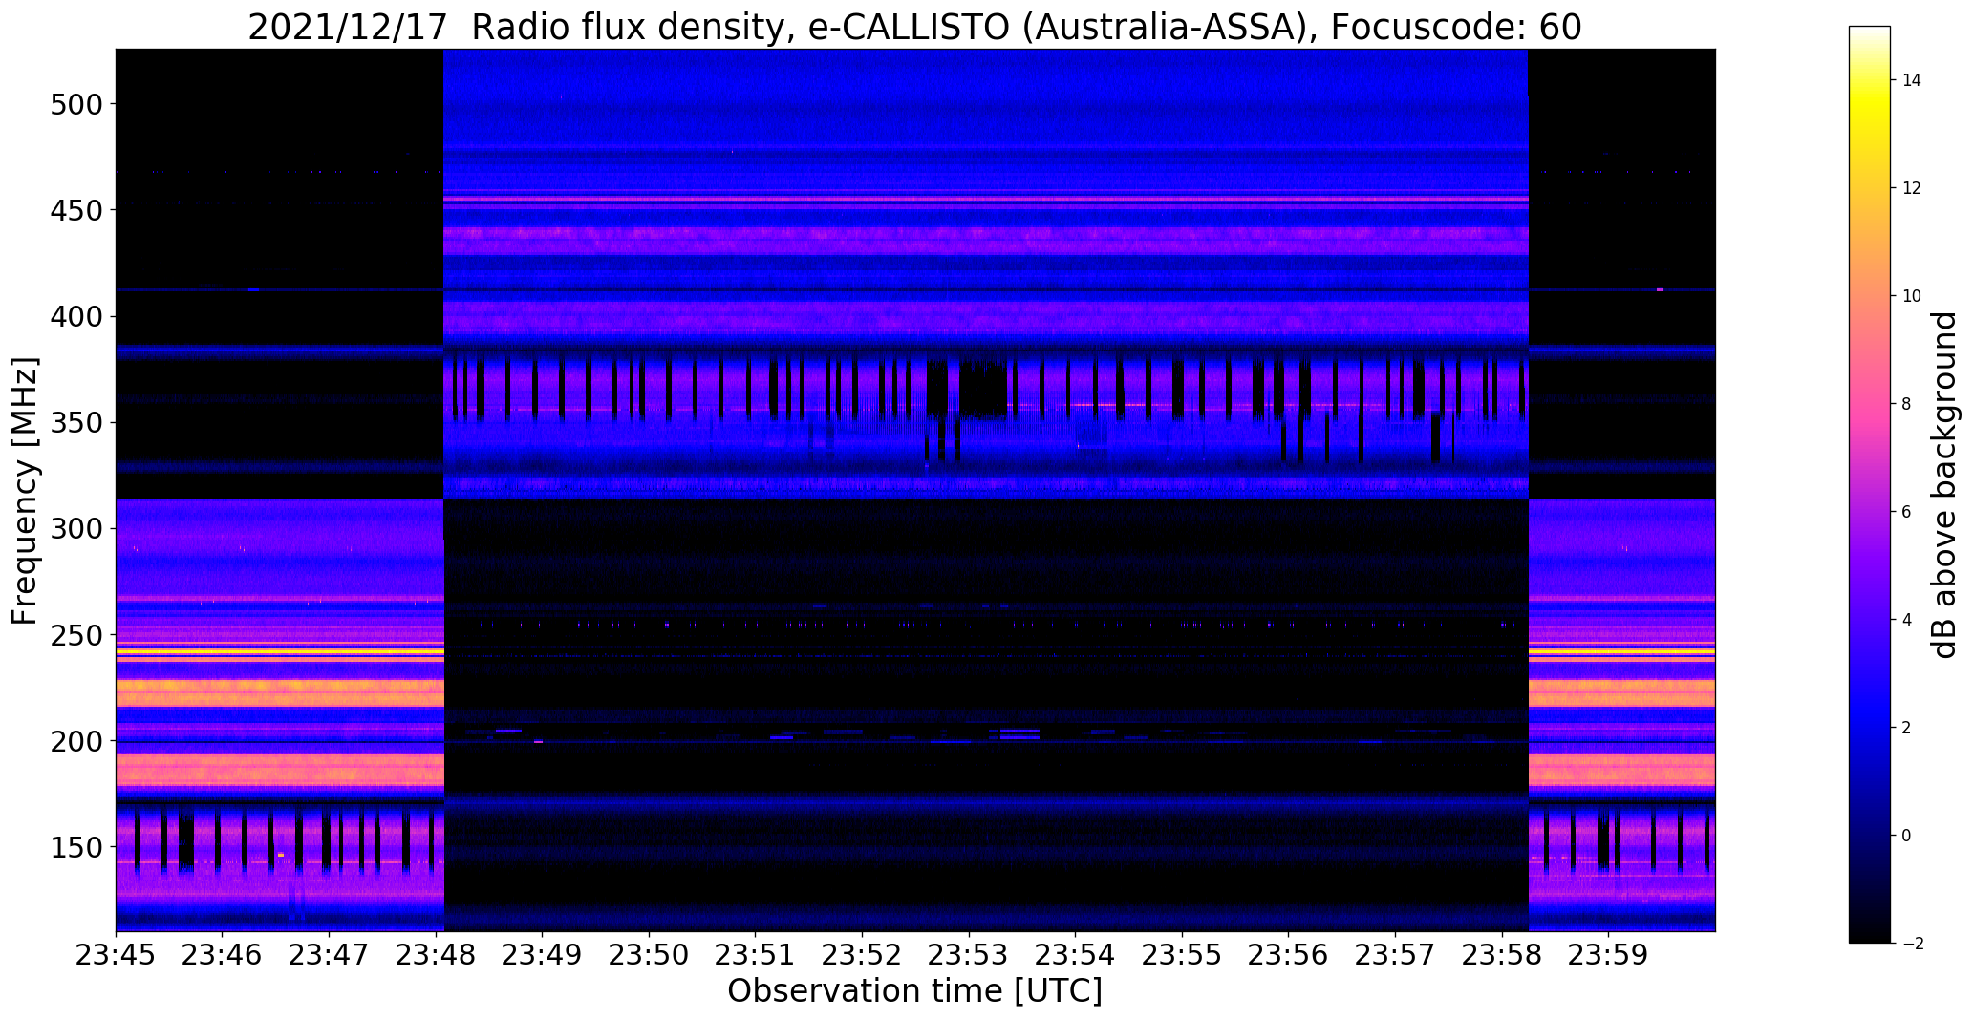1974x1019 pixels.
Task: Click the 'Observation time [UTC]' x-axis label
Action: [x=914, y=991]
